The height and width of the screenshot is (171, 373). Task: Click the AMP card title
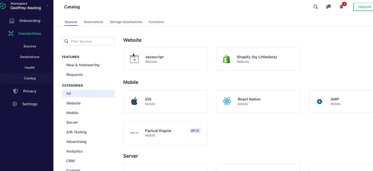point(335,99)
